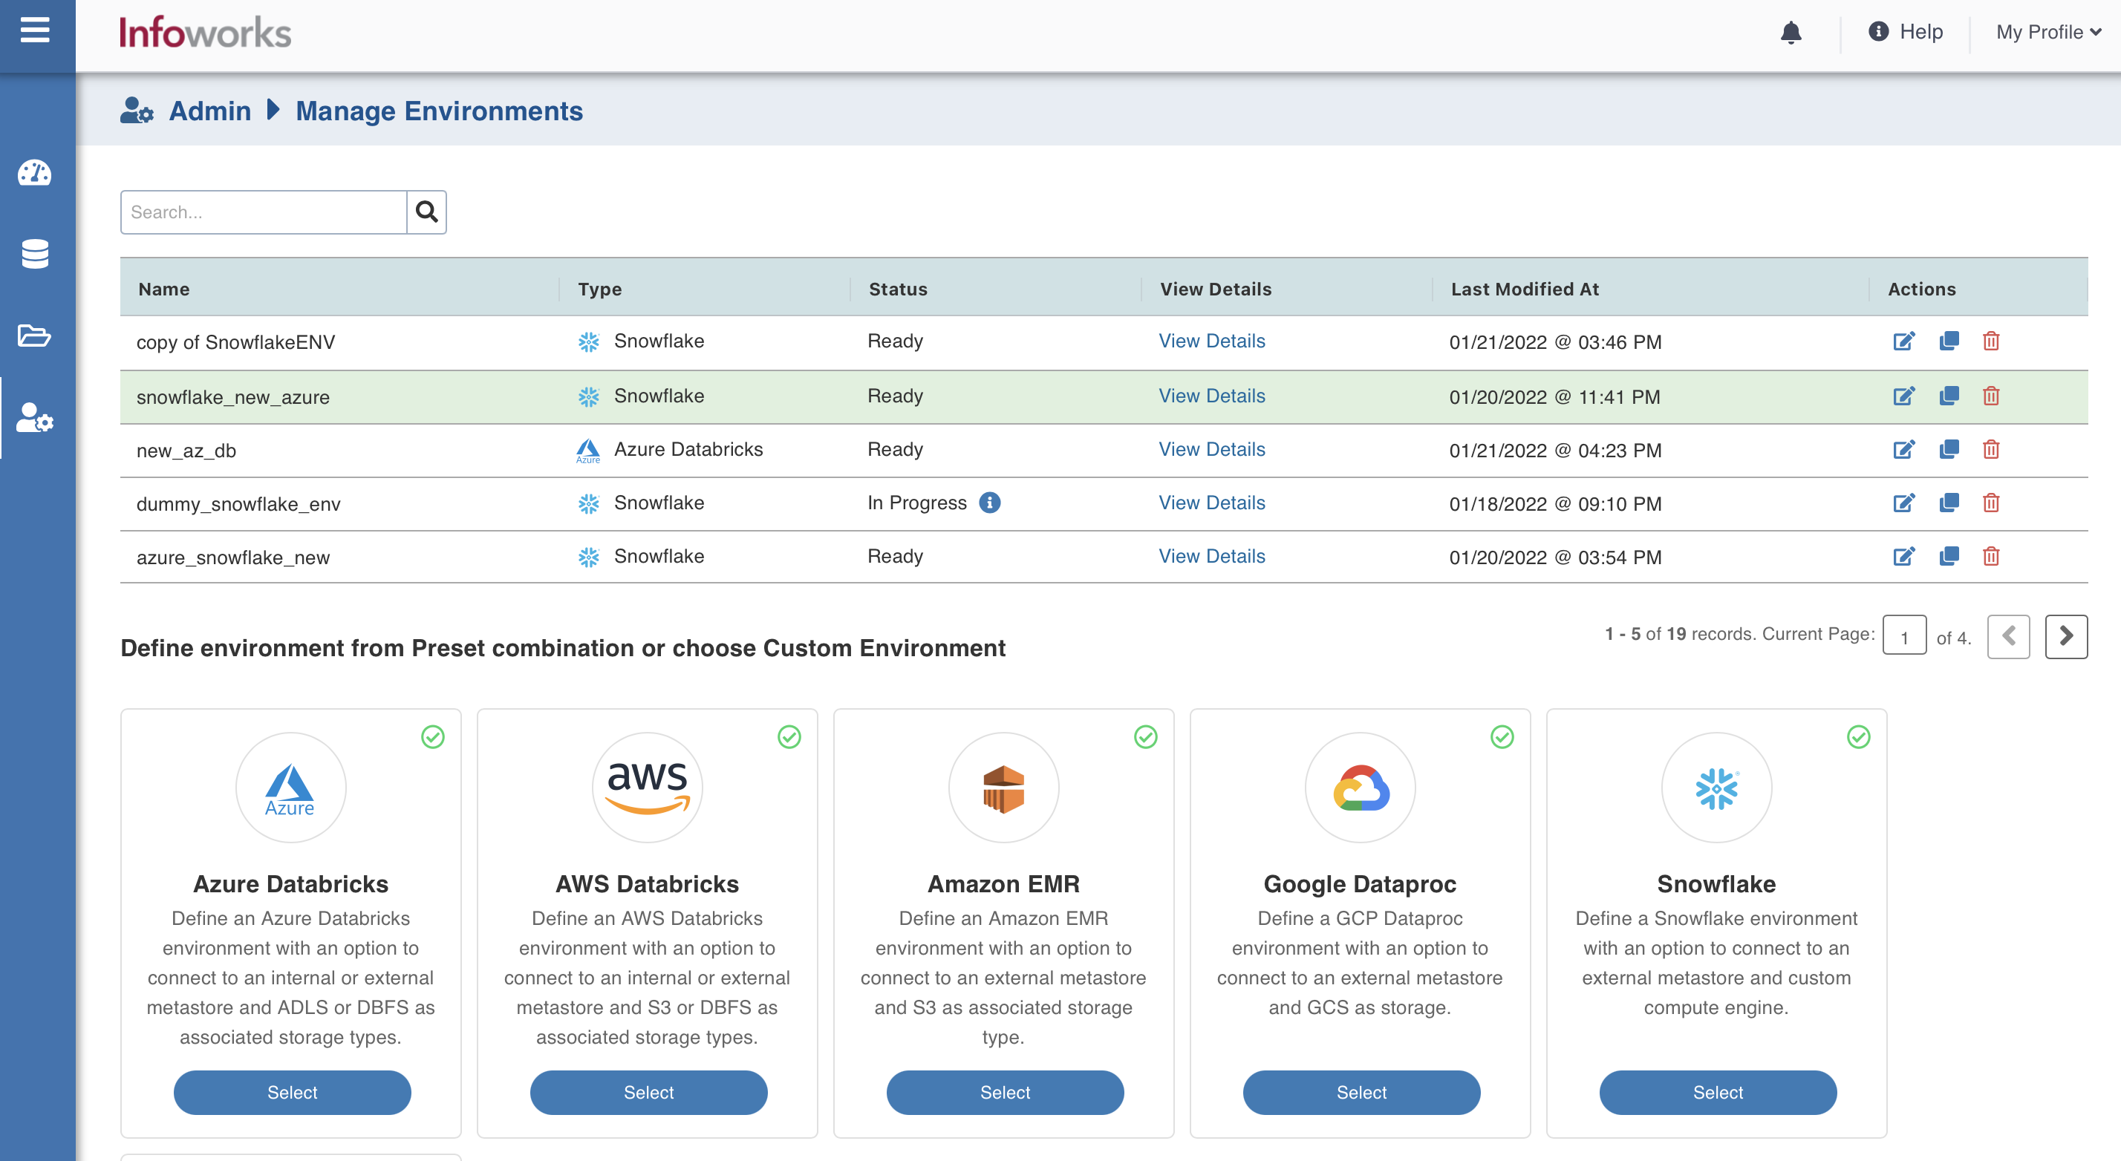Click row name dummy_snowflake_env

(238, 503)
